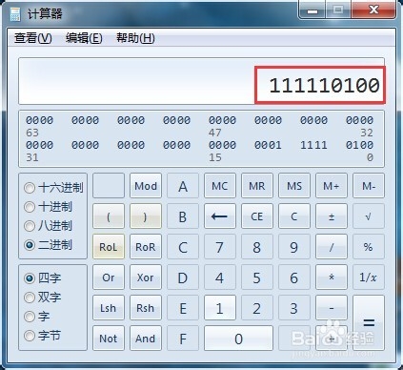Click the backspace arrow button
The height and width of the screenshot is (370, 403).
220,216
